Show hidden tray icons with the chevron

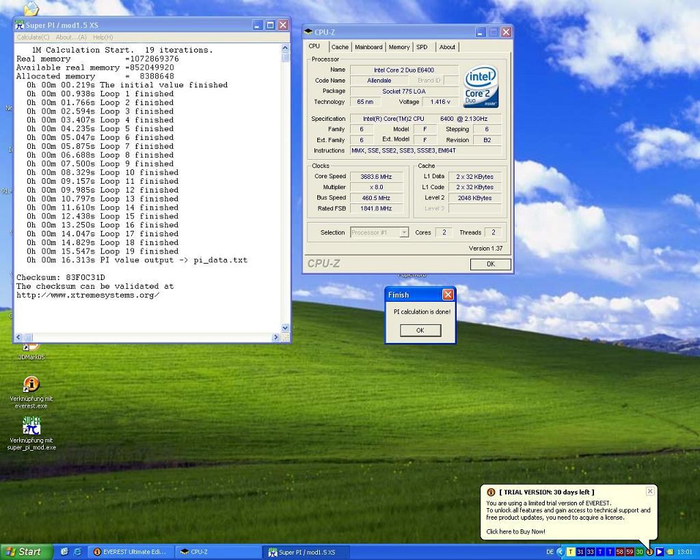561,552
